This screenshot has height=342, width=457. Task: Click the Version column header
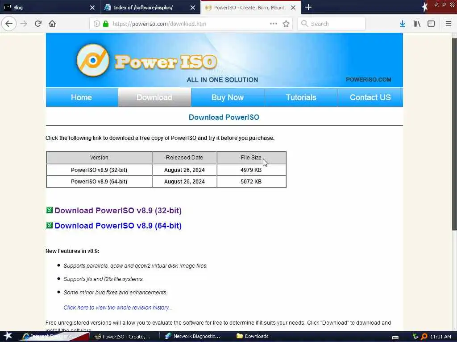pyautogui.click(x=99, y=158)
